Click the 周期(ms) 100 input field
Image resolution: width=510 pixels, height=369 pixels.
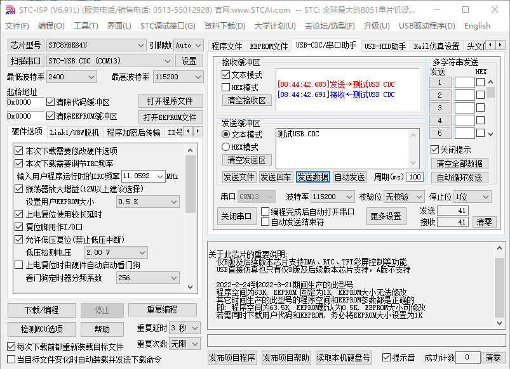415,177
